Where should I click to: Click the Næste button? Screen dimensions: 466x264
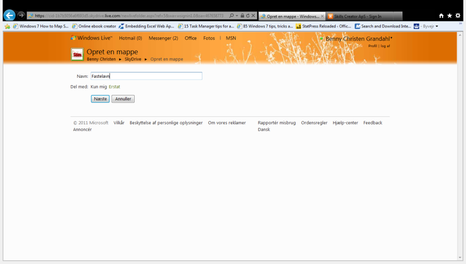pos(100,99)
